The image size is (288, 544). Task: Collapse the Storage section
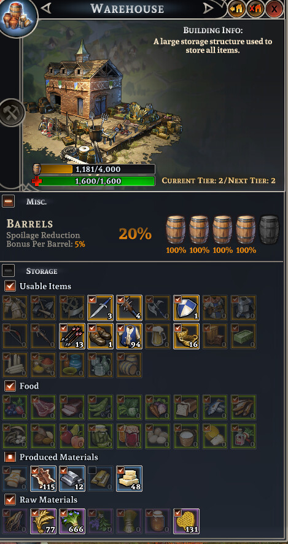(9, 270)
